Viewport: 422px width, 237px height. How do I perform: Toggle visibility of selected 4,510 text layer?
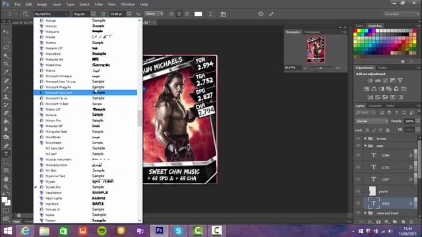pos(358,203)
